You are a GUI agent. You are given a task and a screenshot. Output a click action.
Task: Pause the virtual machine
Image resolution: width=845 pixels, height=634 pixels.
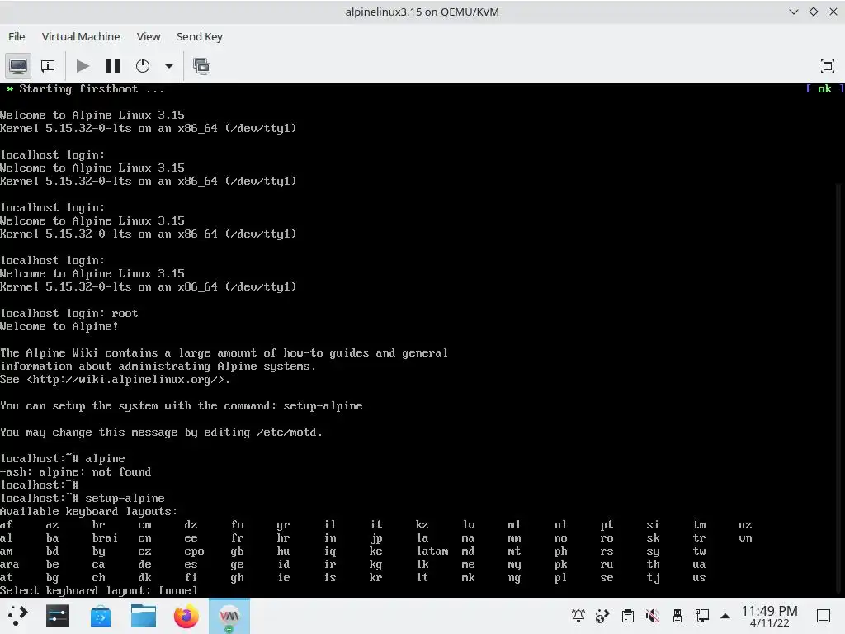[x=112, y=66]
